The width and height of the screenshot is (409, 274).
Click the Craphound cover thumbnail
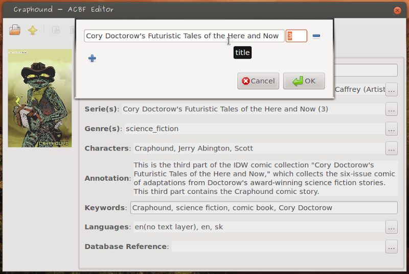tap(40, 98)
